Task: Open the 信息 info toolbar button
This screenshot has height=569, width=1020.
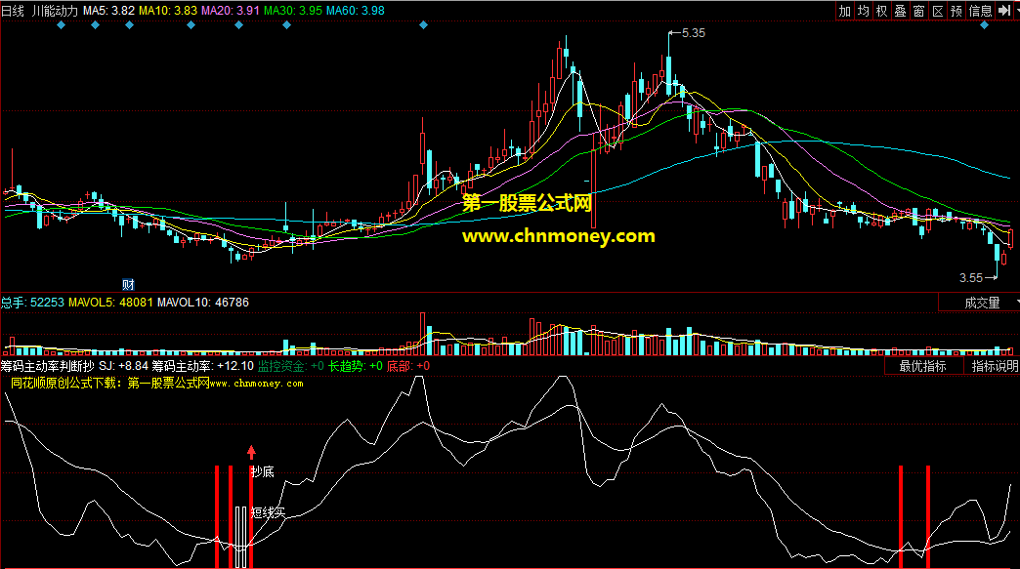Action: [x=980, y=11]
